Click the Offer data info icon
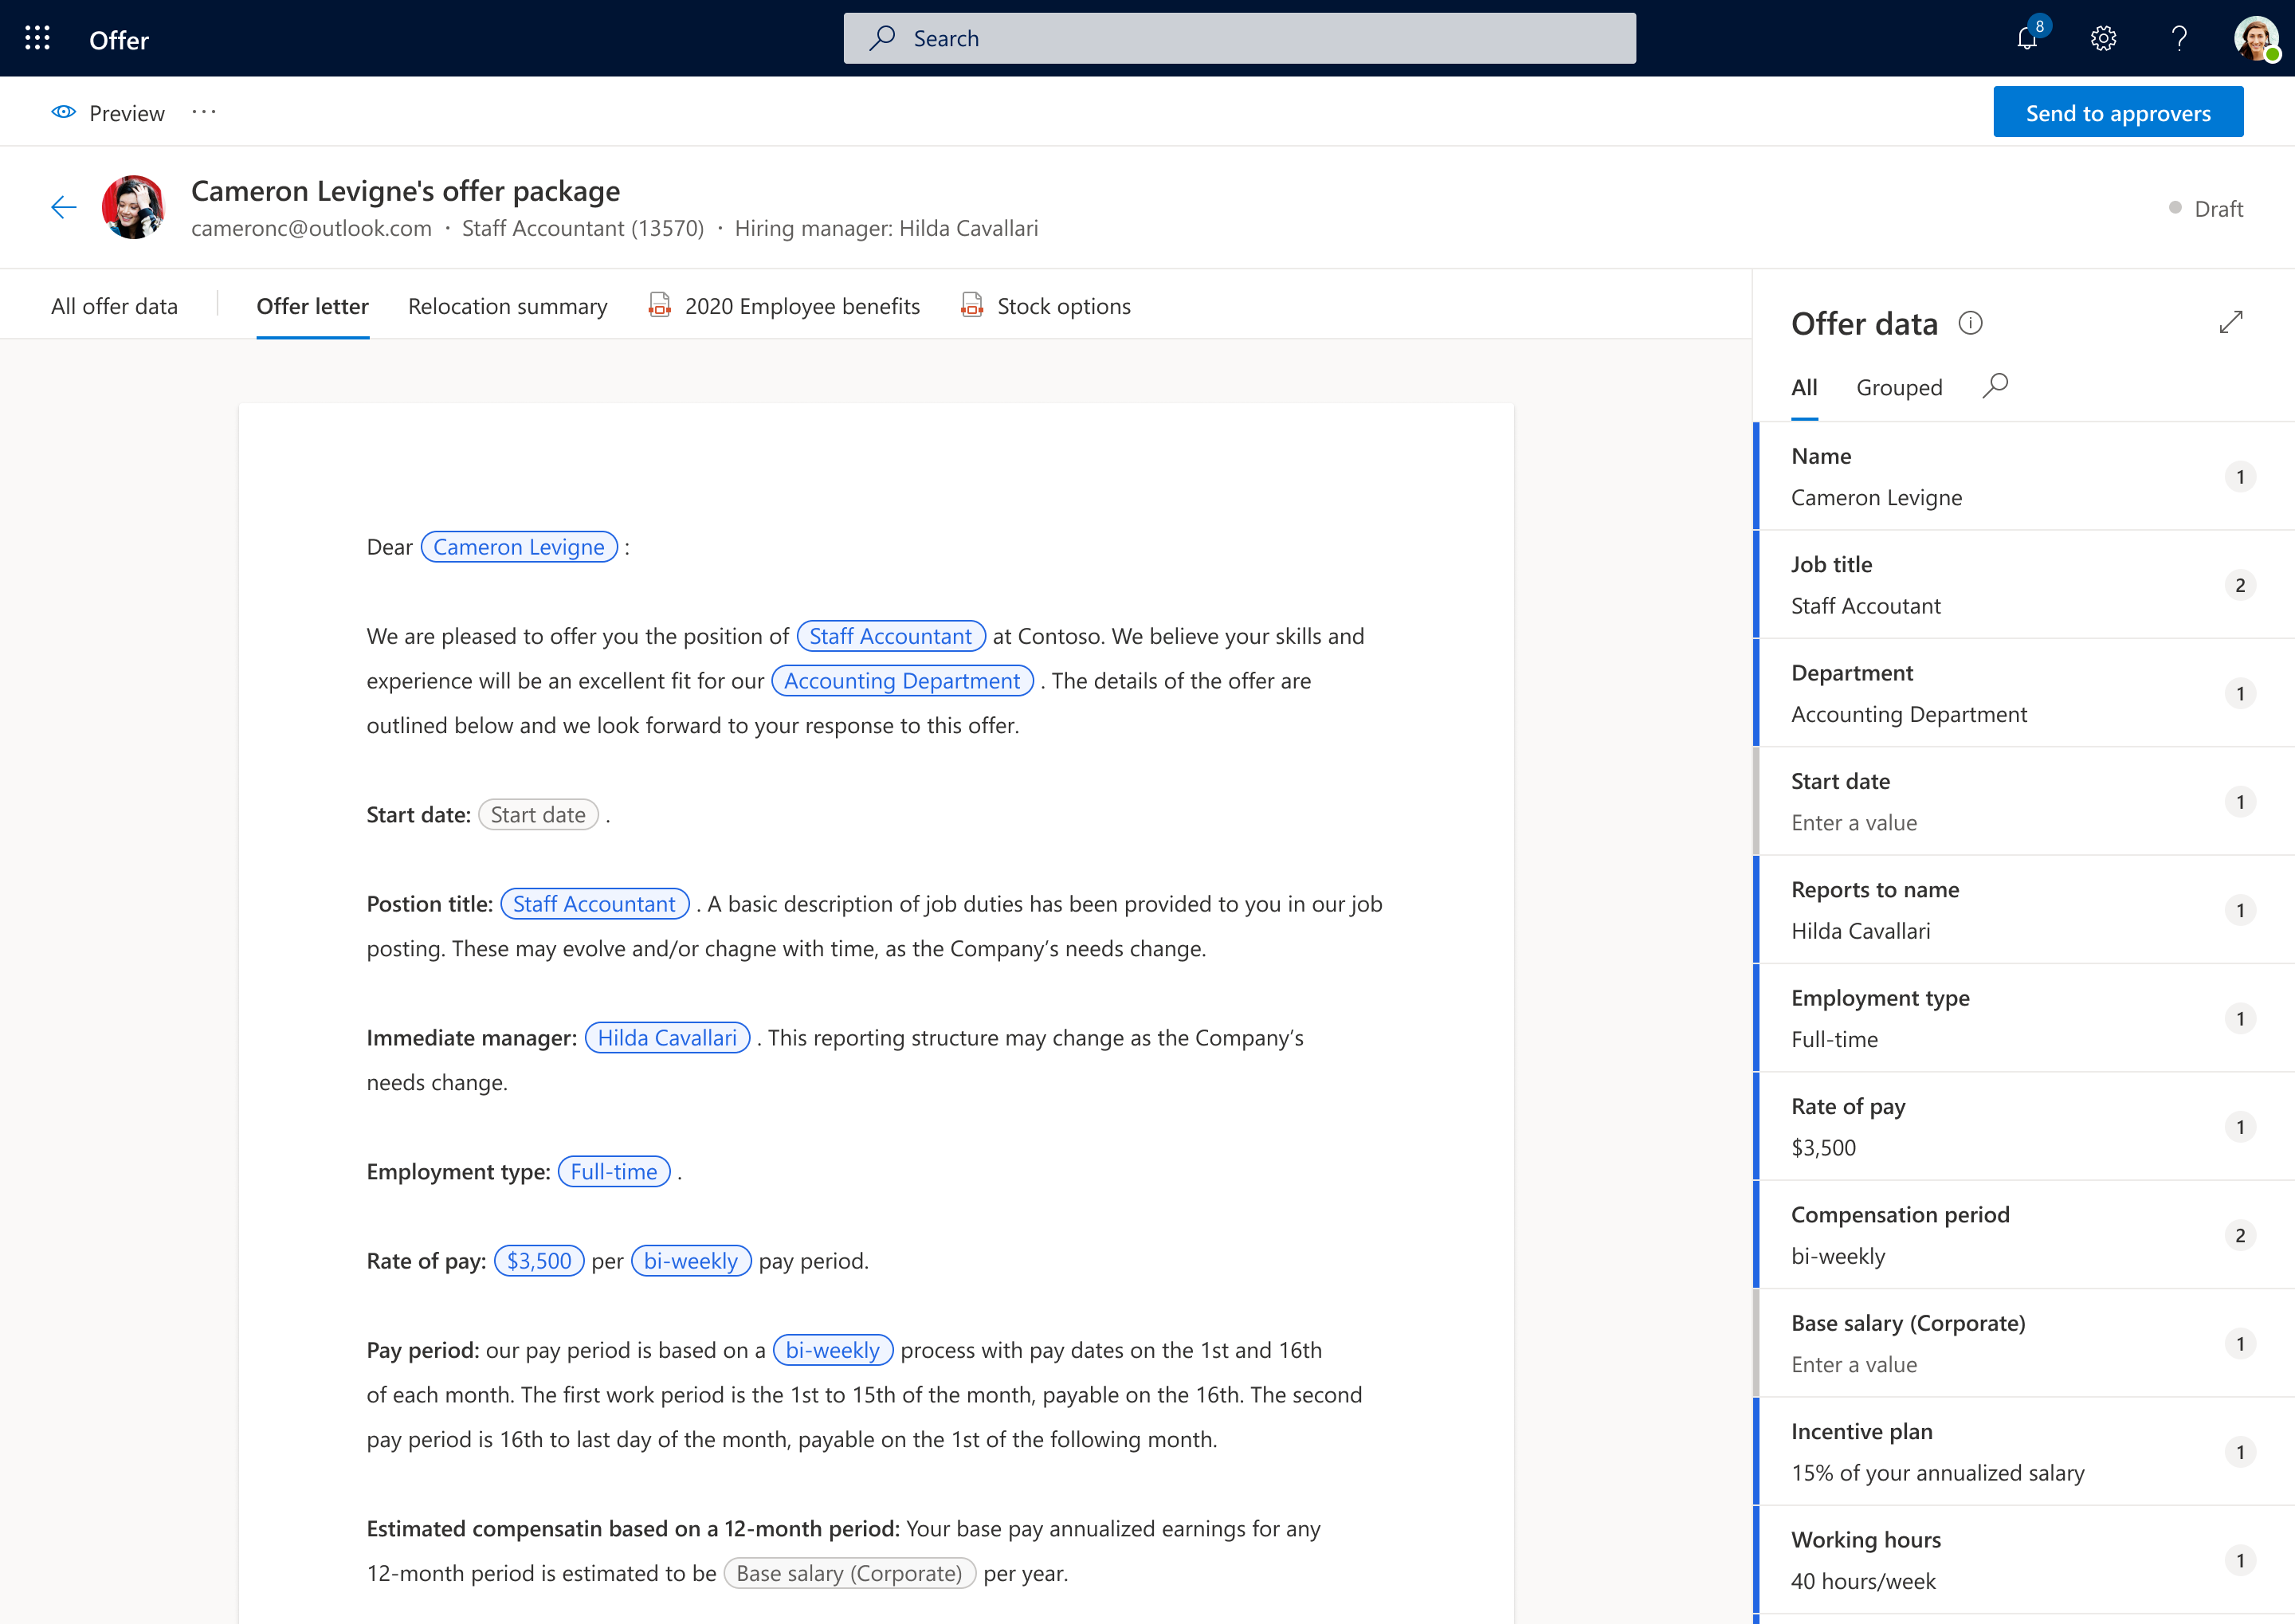This screenshot has height=1624, width=2295. click(x=1970, y=323)
